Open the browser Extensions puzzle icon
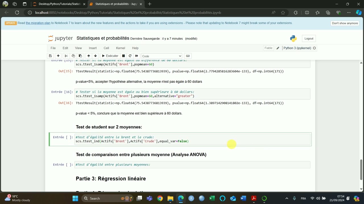Image resolution: width=364 pixels, height=204 pixels. coord(295,12)
